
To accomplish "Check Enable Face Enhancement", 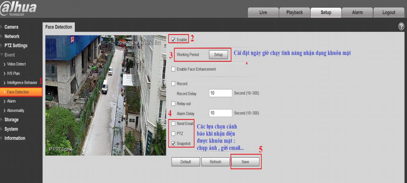I will click(173, 69).
